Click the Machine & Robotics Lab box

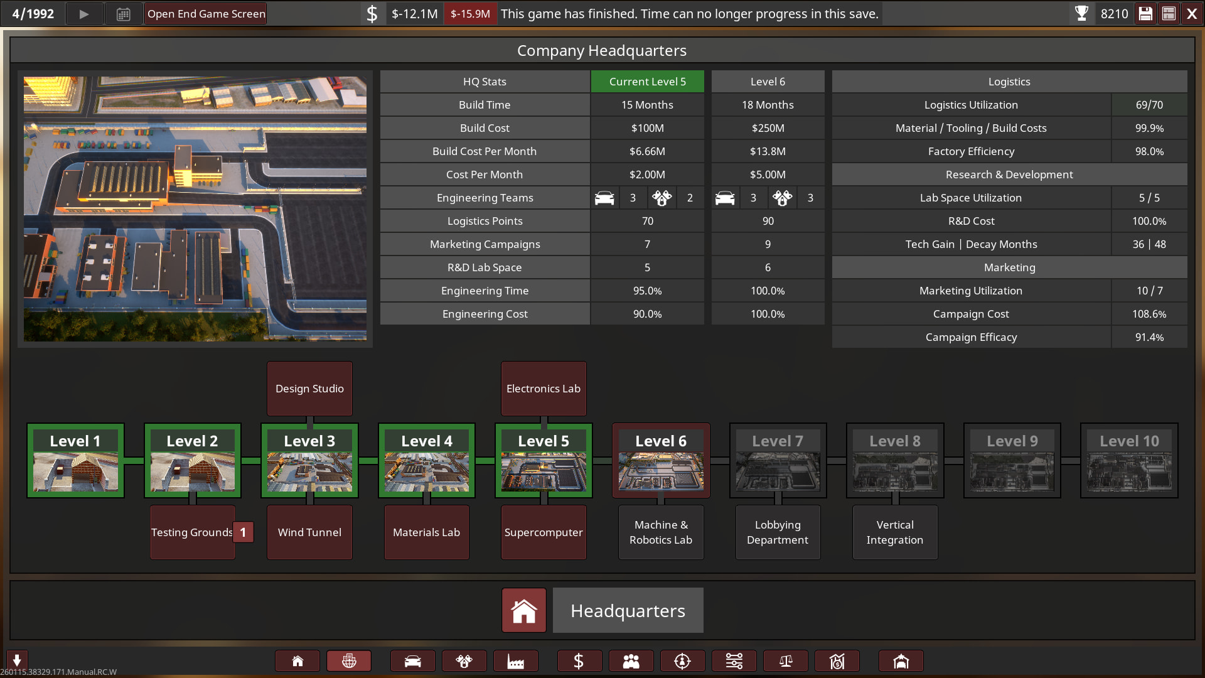661,532
